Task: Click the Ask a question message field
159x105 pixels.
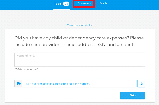Action: pos(79,84)
